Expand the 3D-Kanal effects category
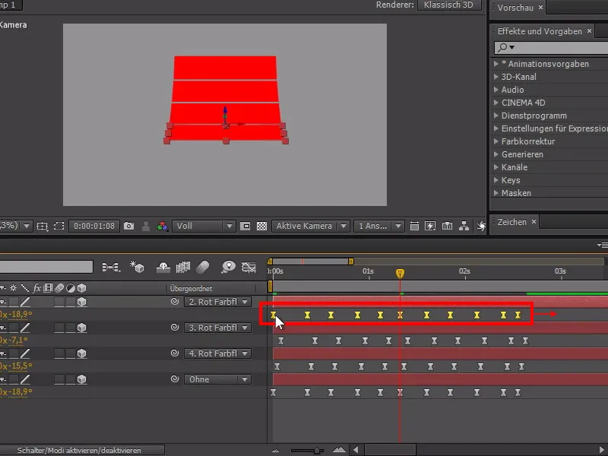The height and width of the screenshot is (456, 608). coord(496,77)
